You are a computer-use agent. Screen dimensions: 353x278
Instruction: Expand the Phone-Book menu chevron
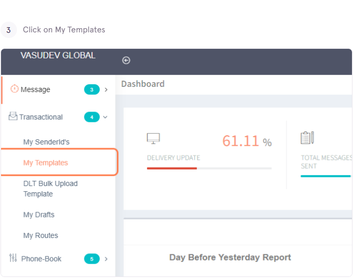tap(106, 259)
